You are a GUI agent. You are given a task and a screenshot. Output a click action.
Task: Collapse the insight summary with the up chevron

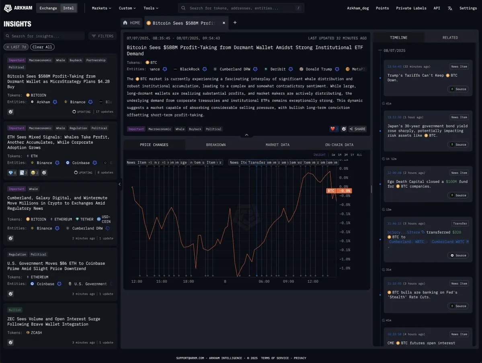point(246,135)
